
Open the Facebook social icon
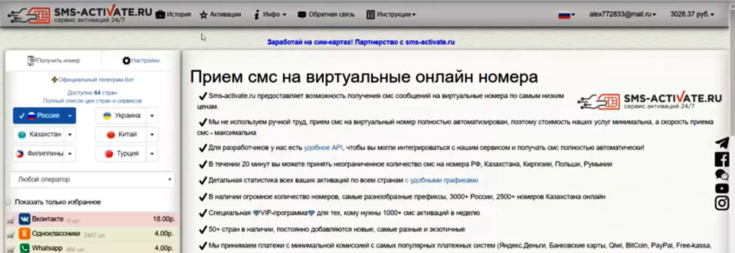click(722, 159)
